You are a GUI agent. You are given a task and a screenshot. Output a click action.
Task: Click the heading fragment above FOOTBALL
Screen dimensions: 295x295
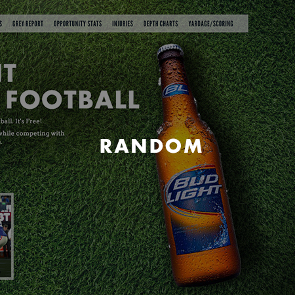point(8,73)
